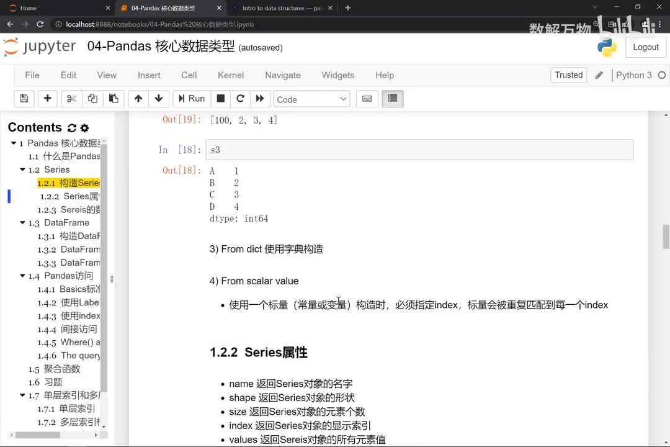Refresh the Contents panel
Screen dimensions: 670x447
[72, 128]
